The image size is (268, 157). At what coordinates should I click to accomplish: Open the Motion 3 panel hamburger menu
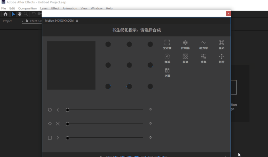tap(77, 21)
